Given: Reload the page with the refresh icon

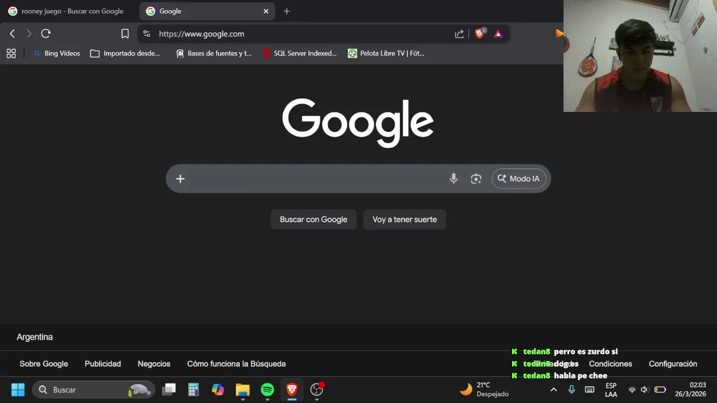Looking at the screenshot, I should coord(46,34).
